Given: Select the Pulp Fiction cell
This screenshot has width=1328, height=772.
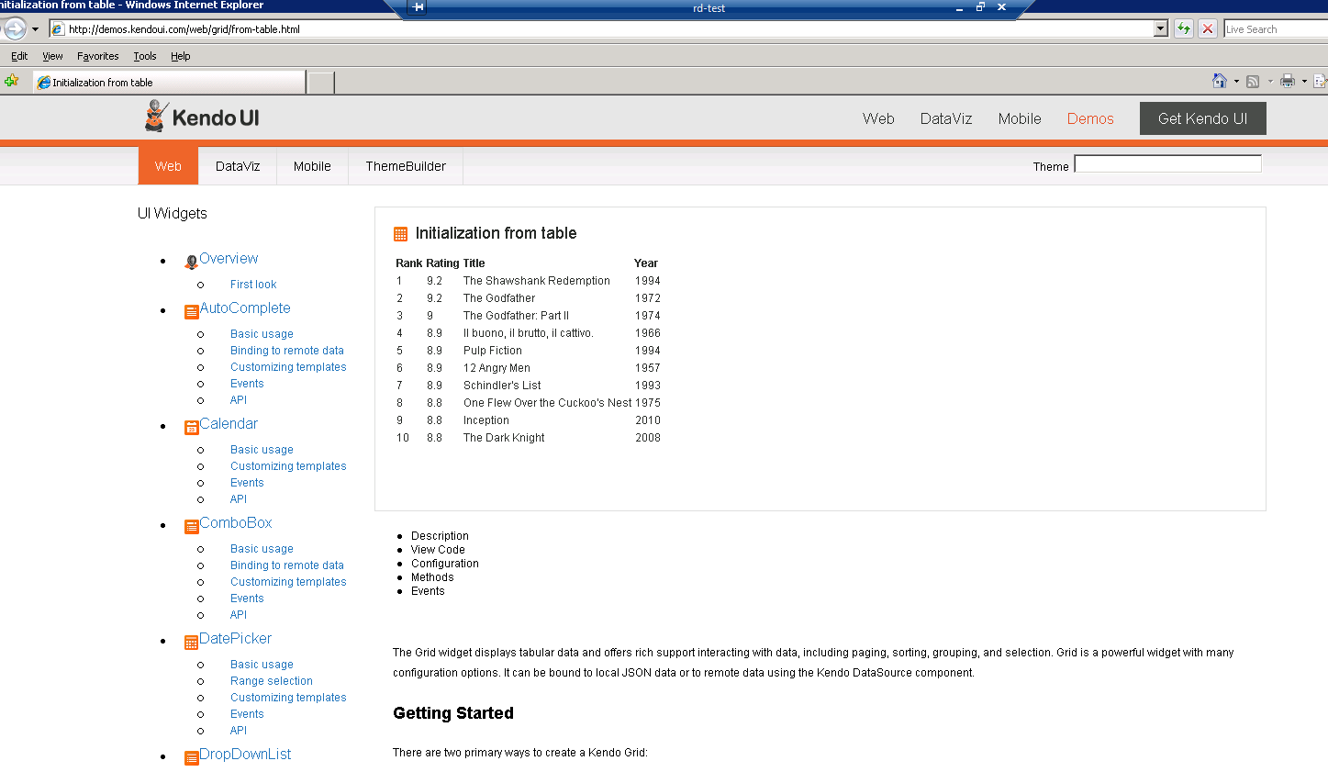Looking at the screenshot, I should click(x=493, y=351).
